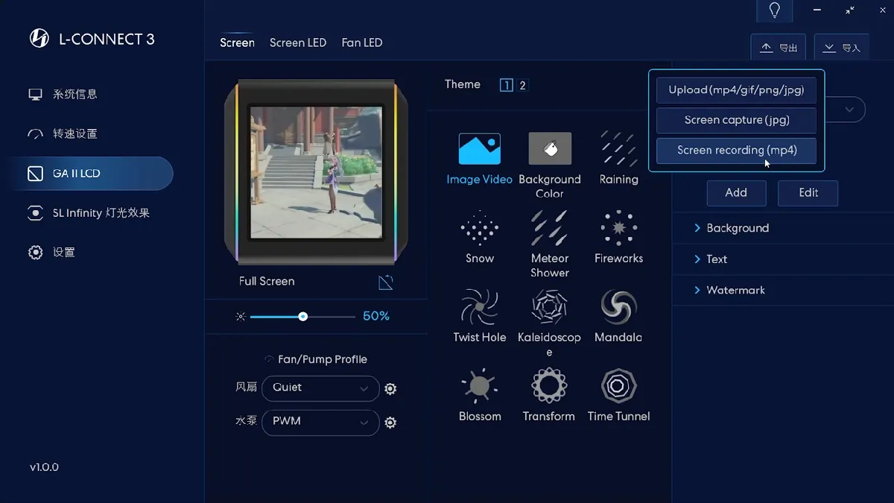Open pump profile settings gear

[x=390, y=423]
